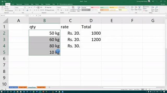Open the Developer tab

point(48,4)
